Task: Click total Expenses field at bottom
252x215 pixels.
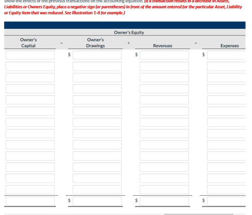Action: tap(226, 201)
